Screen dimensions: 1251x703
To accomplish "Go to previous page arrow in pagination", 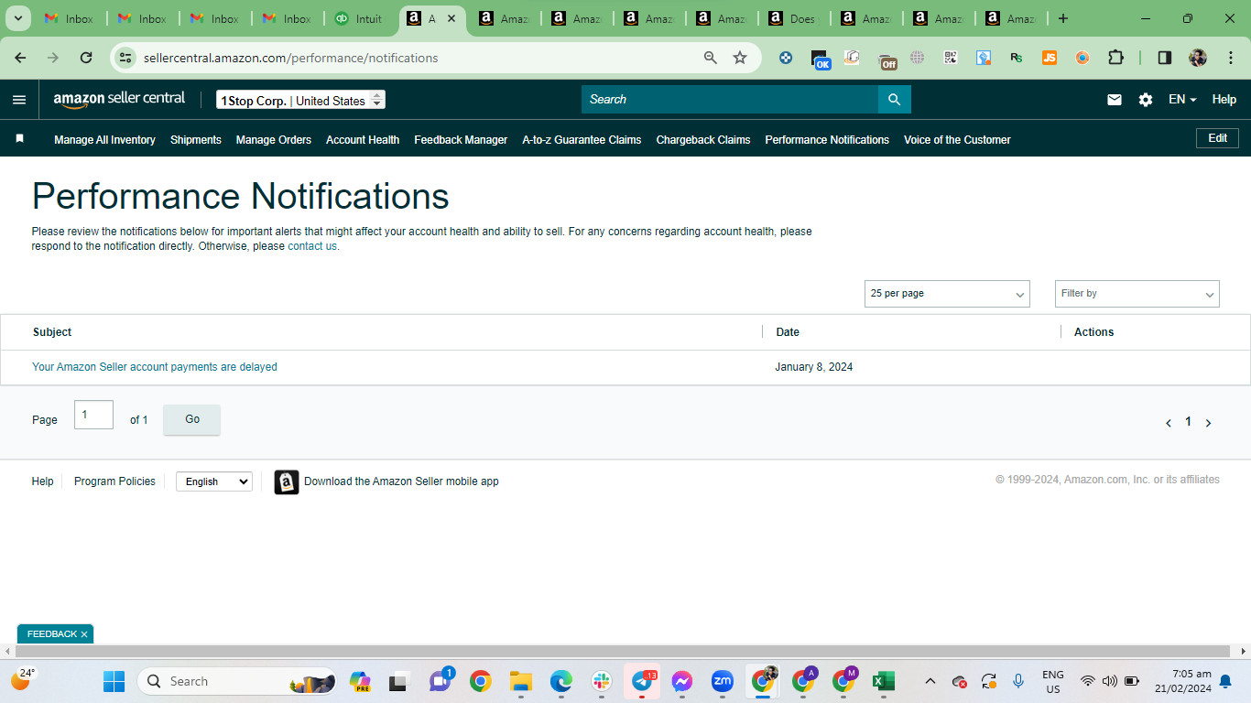I will (x=1169, y=423).
